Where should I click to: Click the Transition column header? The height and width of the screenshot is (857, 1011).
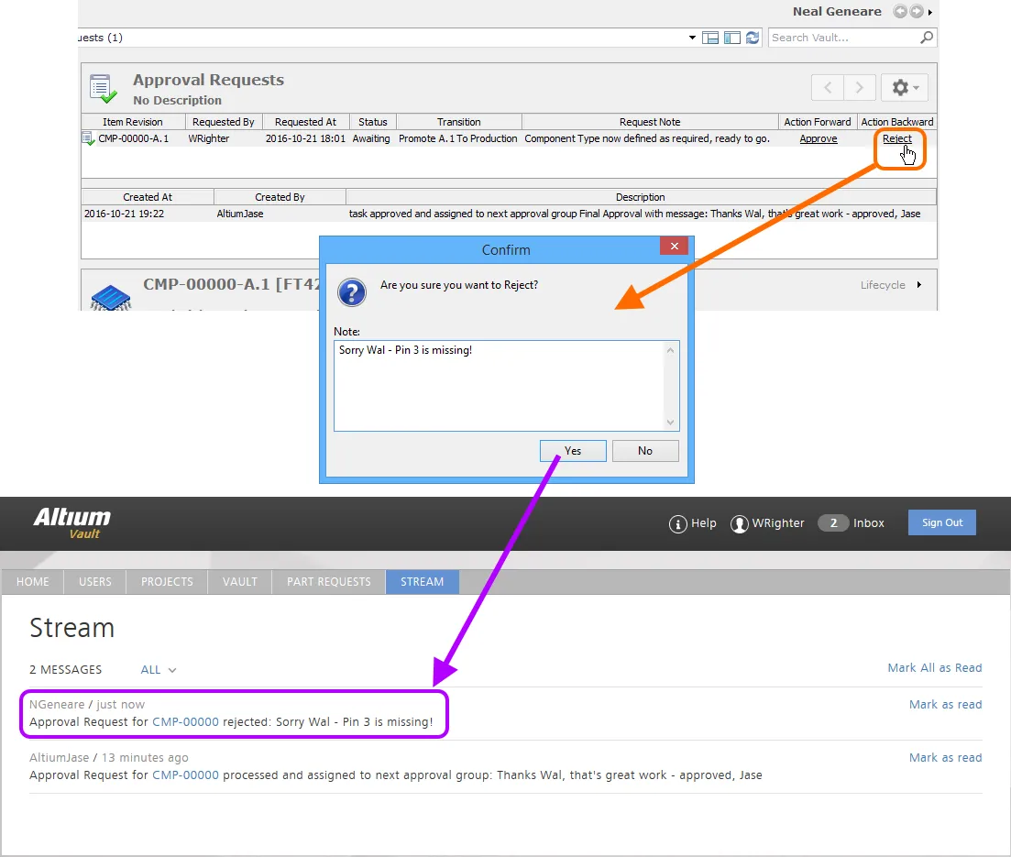[458, 122]
